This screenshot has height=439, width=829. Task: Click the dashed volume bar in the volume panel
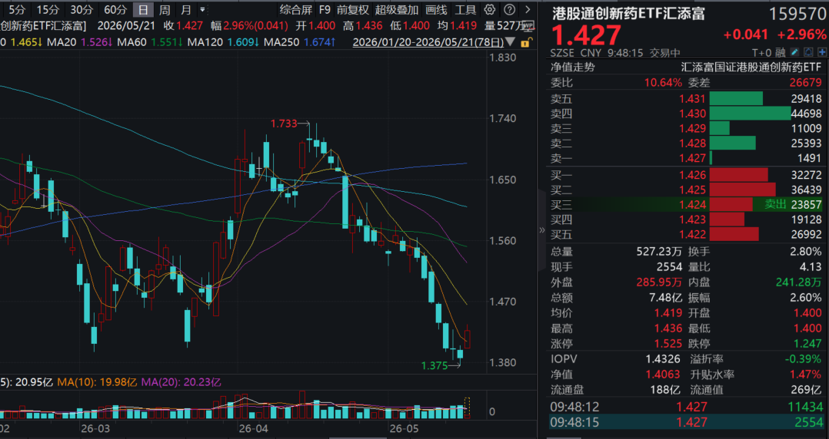(467, 408)
